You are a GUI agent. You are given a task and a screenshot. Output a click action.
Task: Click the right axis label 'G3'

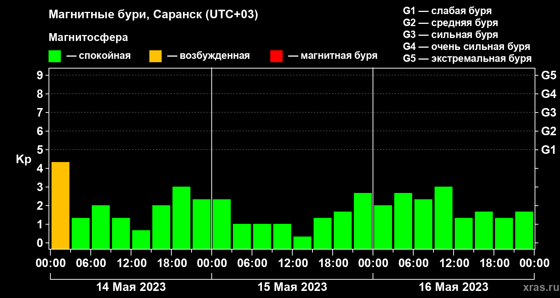[548, 112]
